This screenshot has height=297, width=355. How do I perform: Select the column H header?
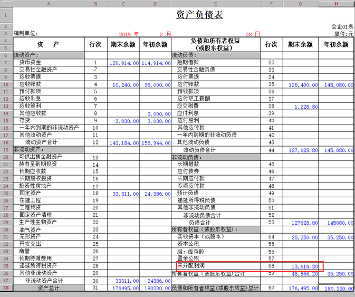tap(336, 4)
